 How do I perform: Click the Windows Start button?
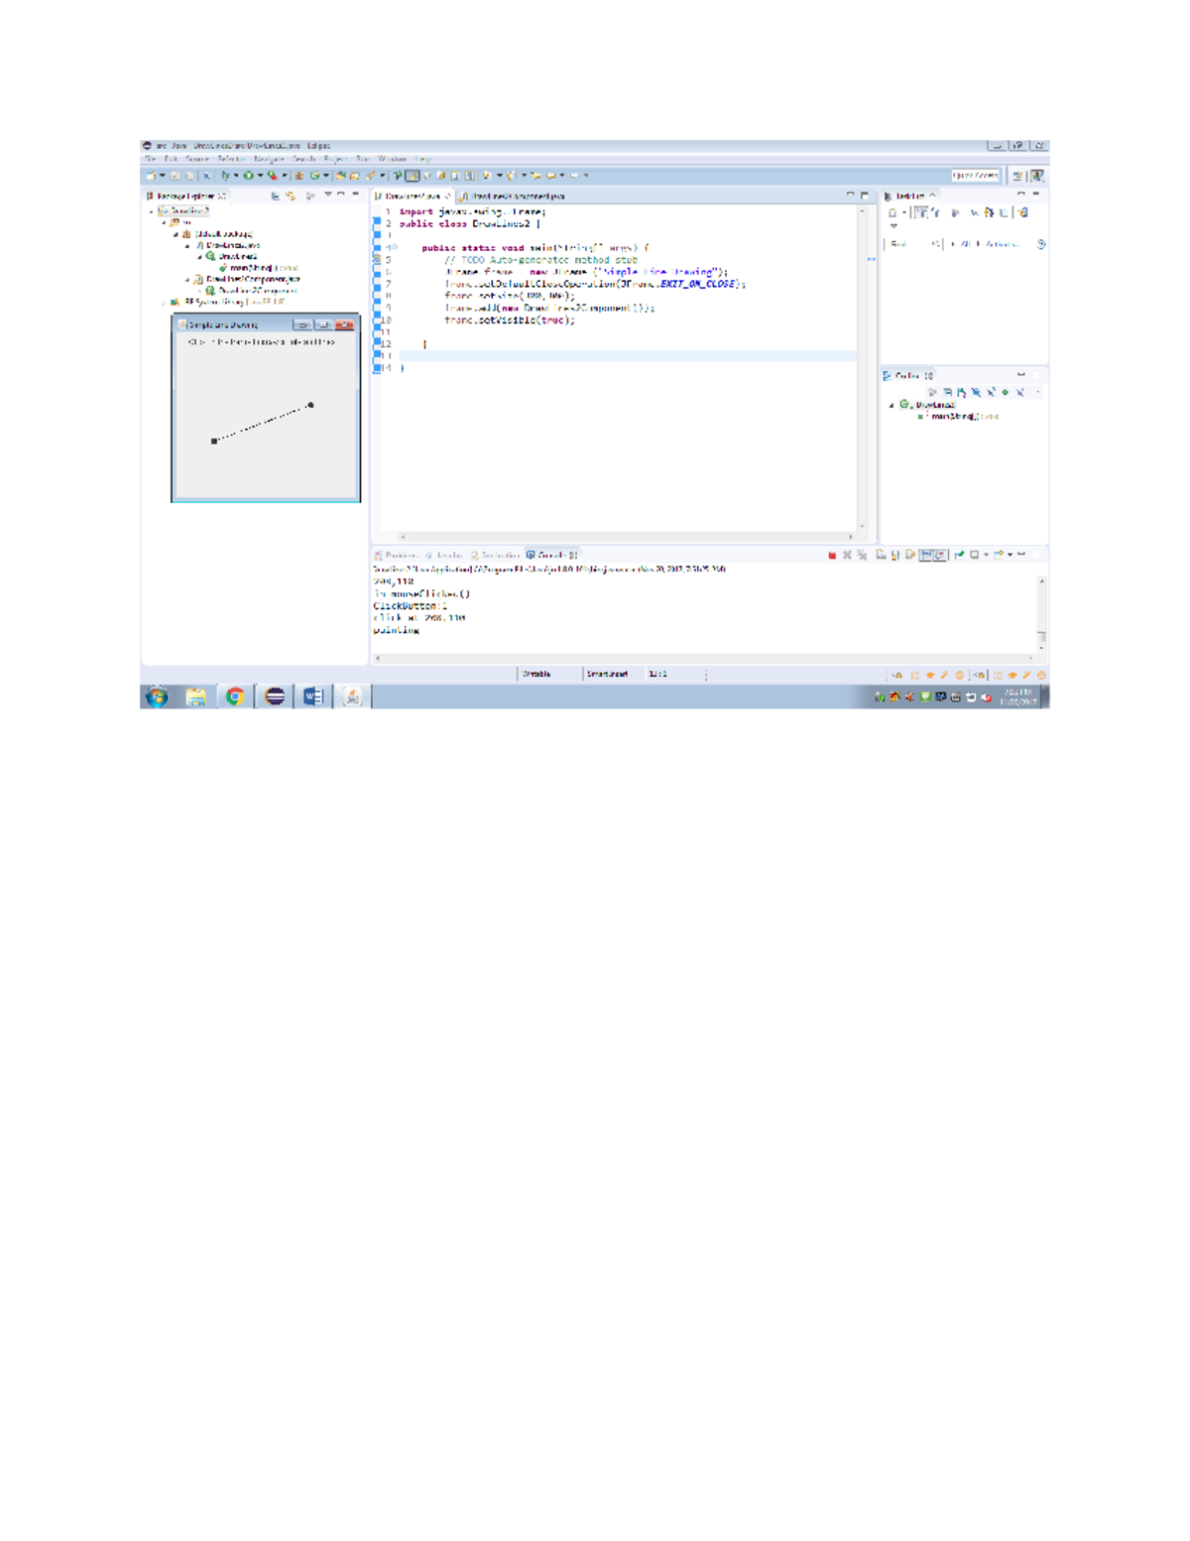coord(157,697)
